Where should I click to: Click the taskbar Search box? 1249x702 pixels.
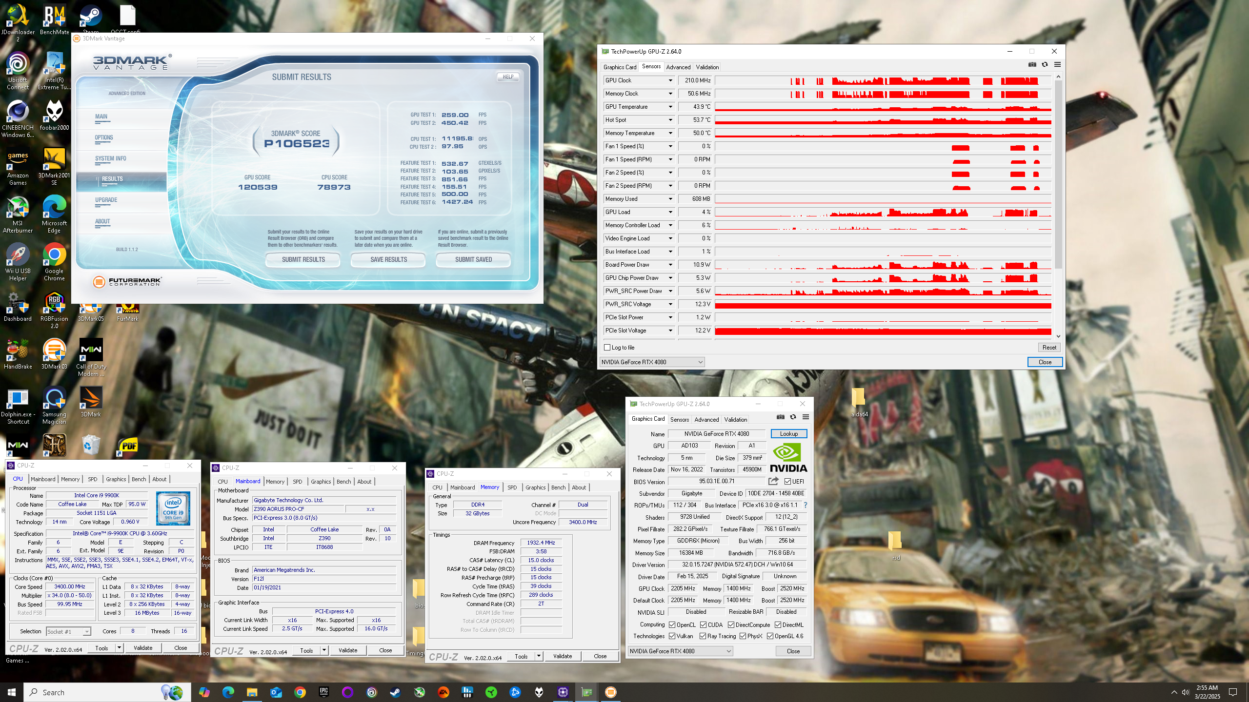107,692
